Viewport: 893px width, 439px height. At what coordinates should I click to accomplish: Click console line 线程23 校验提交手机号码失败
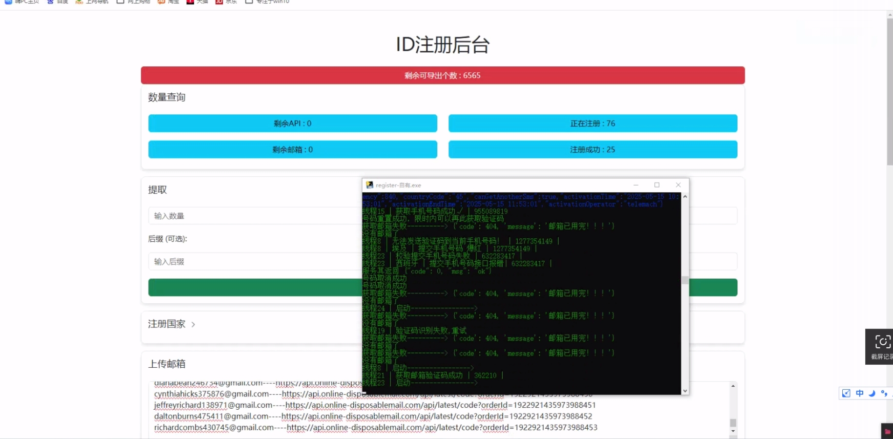click(443, 256)
